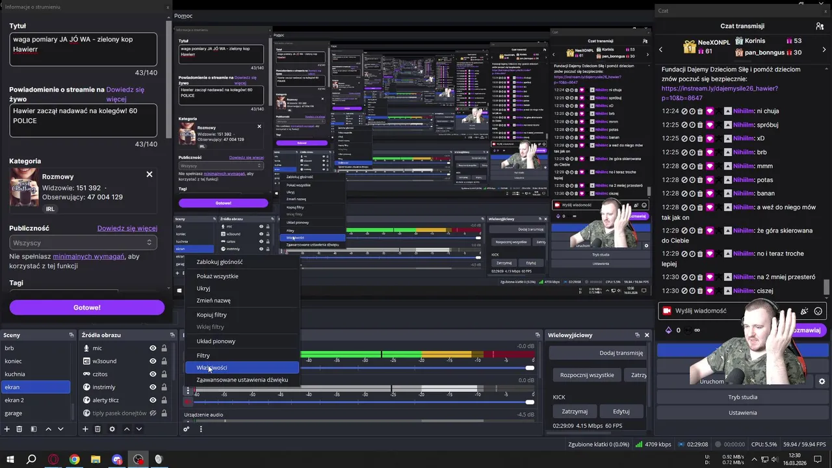The width and height of the screenshot is (832, 468).
Task: Open the Pomoc menu
Action: point(183,16)
